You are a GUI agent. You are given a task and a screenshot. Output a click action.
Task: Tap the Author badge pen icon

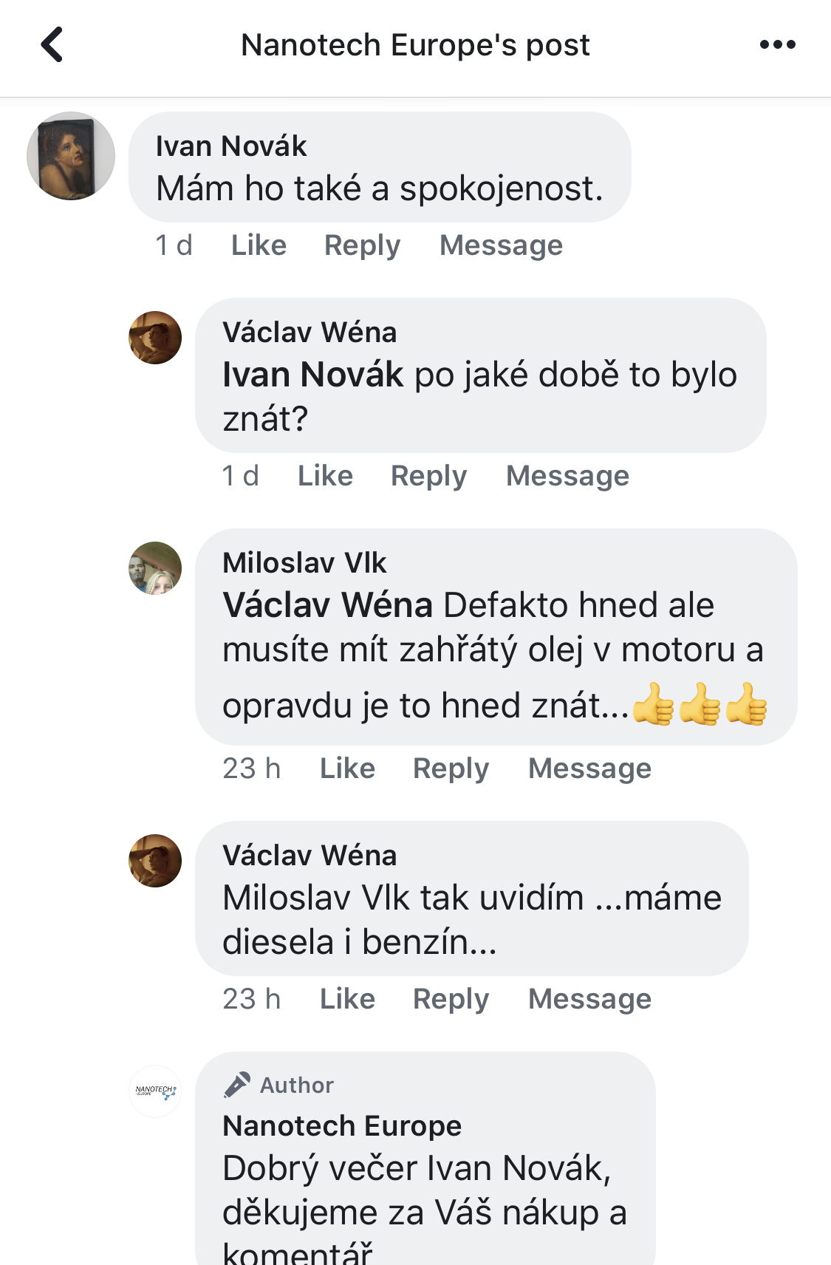coord(237,1085)
